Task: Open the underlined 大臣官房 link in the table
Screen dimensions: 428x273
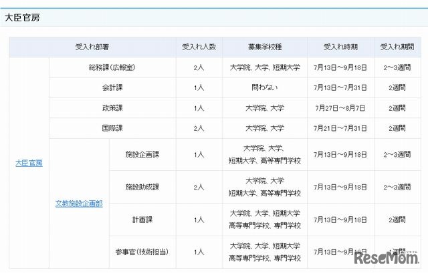Action: 29,163
